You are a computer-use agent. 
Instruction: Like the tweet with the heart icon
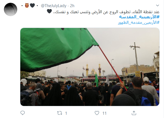click(97, 113)
